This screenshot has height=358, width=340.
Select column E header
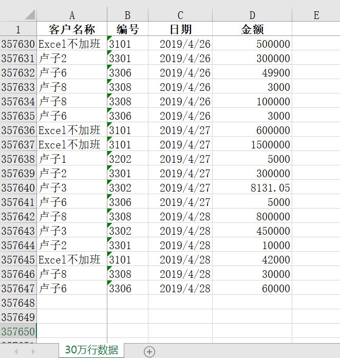click(316, 15)
